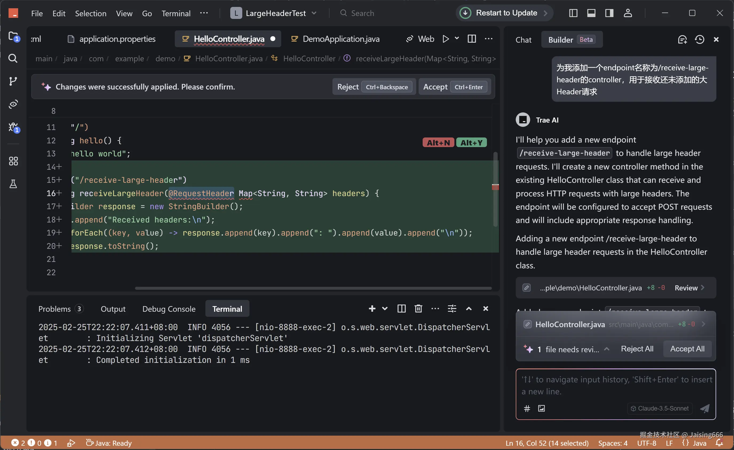Image resolution: width=734 pixels, height=450 pixels.
Task: Delete the terminal with trash icon
Action: pos(418,309)
